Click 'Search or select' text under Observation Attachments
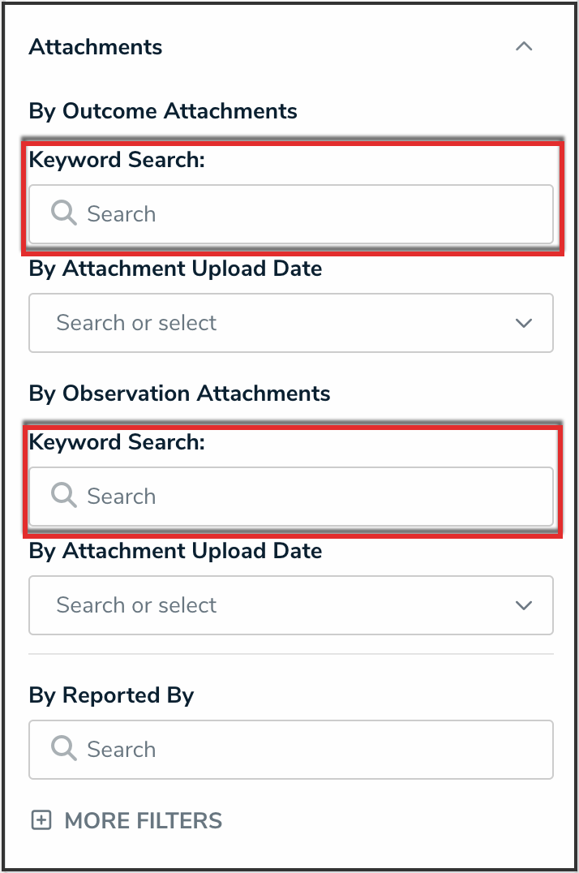579x873 pixels. point(136,605)
